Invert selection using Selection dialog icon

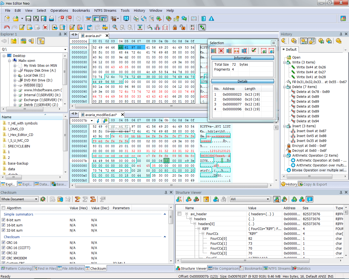[x=228, y=51]
